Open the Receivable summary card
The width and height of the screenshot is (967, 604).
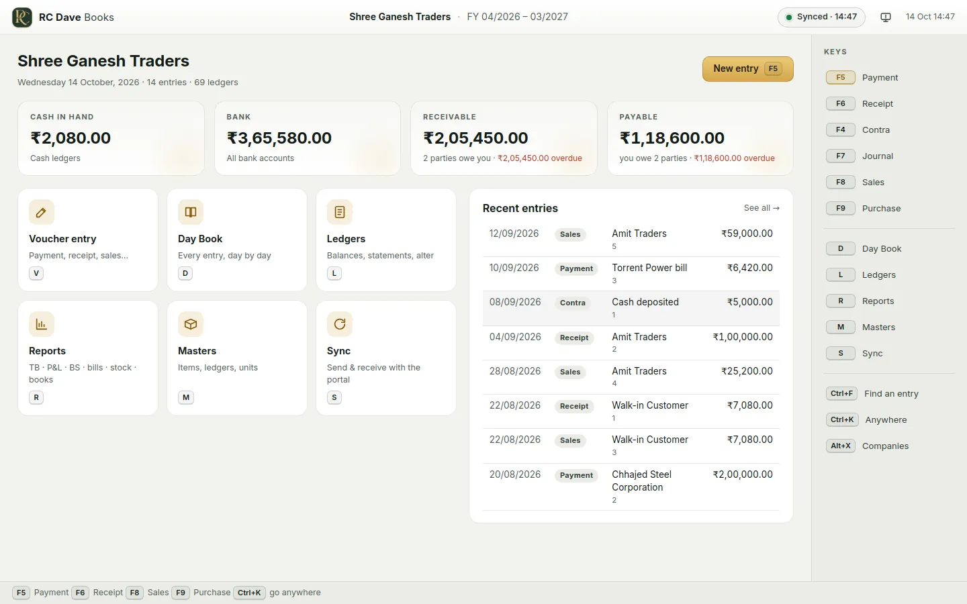[504, 138]
